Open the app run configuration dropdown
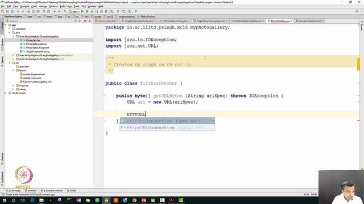Viewport: 364px width, 204px height. click(x=74, y=11)
